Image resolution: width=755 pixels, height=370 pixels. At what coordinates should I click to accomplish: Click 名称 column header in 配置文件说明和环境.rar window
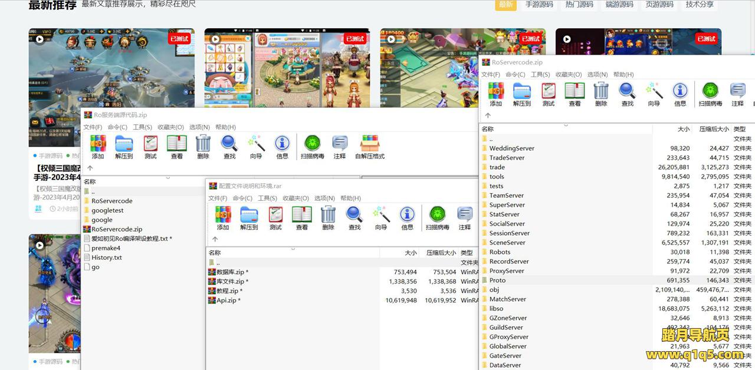[x=215, y=253]
